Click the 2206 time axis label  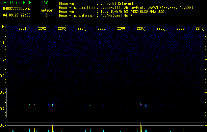click(121, 28)
